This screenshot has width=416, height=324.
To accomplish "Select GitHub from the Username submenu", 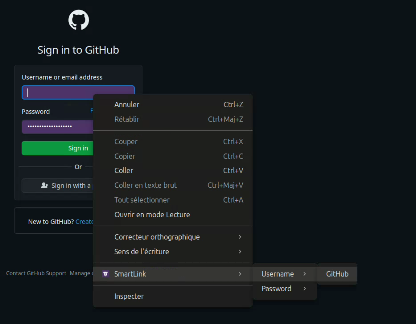I will (x=337, y=274).
